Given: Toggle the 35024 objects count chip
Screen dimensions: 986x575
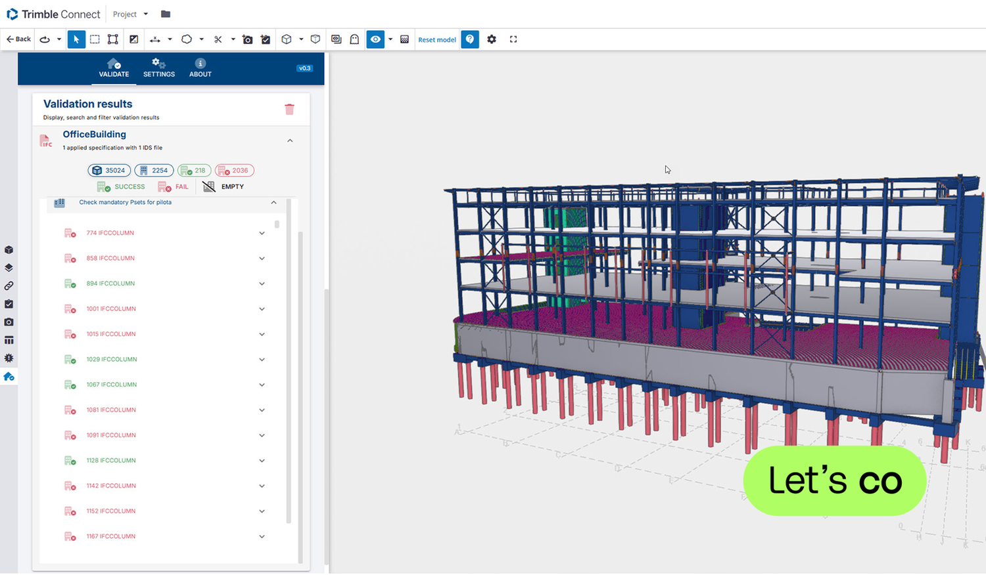Looking at the screenshot, I should [109, 171].
